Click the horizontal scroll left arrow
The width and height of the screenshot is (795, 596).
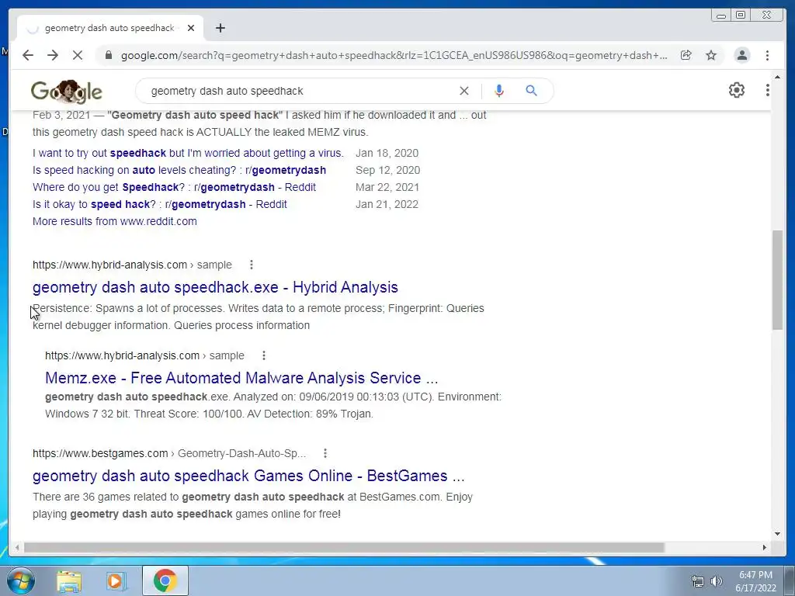tap(17, 547)
